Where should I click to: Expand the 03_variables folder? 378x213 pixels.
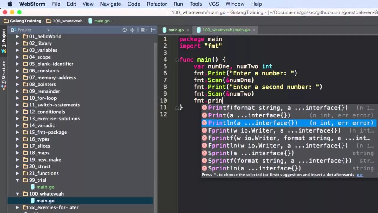click(x=17, y=50)
